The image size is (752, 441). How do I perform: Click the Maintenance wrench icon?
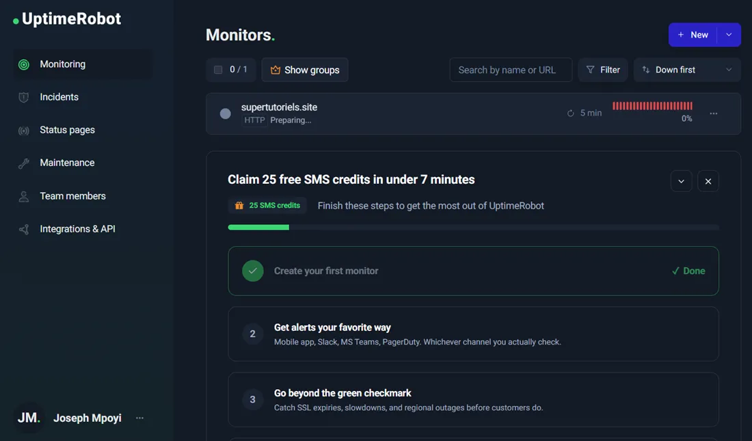pos(23,163)
